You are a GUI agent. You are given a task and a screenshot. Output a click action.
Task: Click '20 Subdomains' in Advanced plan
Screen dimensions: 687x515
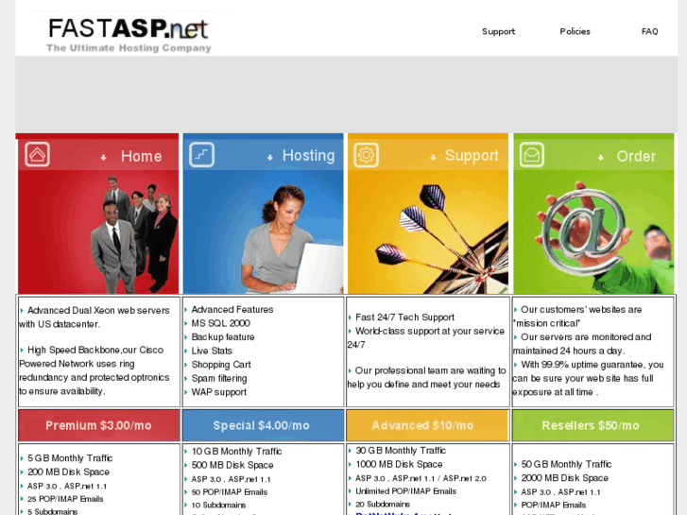[383, 504]
